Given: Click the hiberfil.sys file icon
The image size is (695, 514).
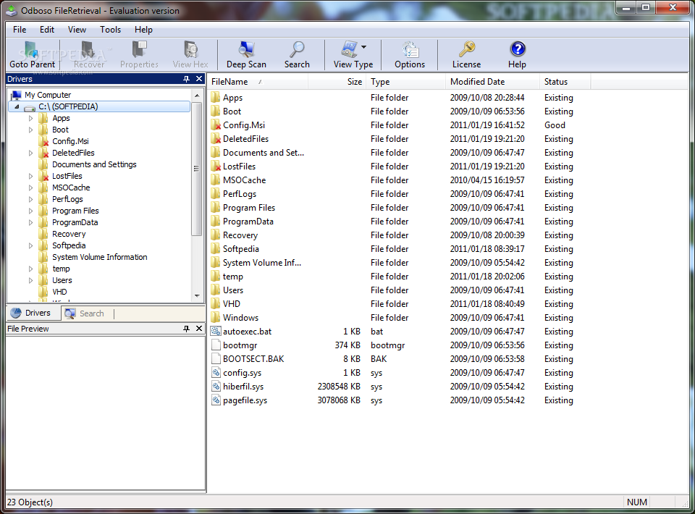Looking at the screenshot, I should tap(216, 386).
